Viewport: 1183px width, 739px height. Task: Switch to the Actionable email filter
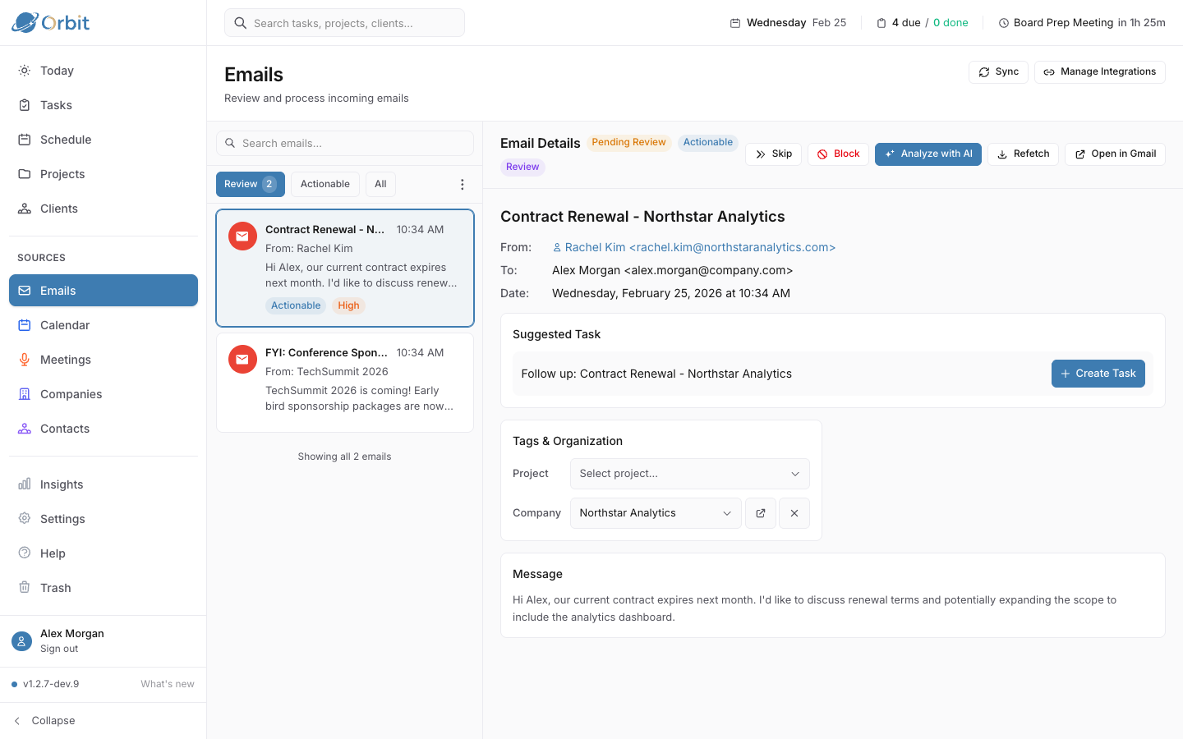pyautogui.click(x=325, y=184)
